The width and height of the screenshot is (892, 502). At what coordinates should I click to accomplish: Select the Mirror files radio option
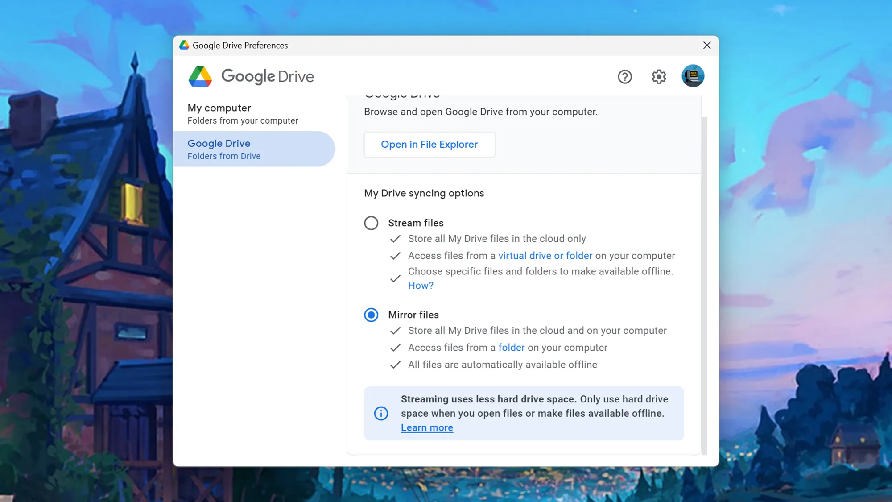click(371, 315)
